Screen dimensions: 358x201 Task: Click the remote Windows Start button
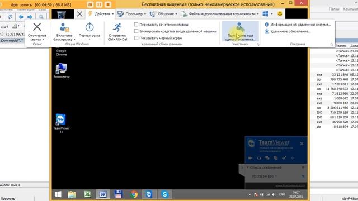pos(58,194)
